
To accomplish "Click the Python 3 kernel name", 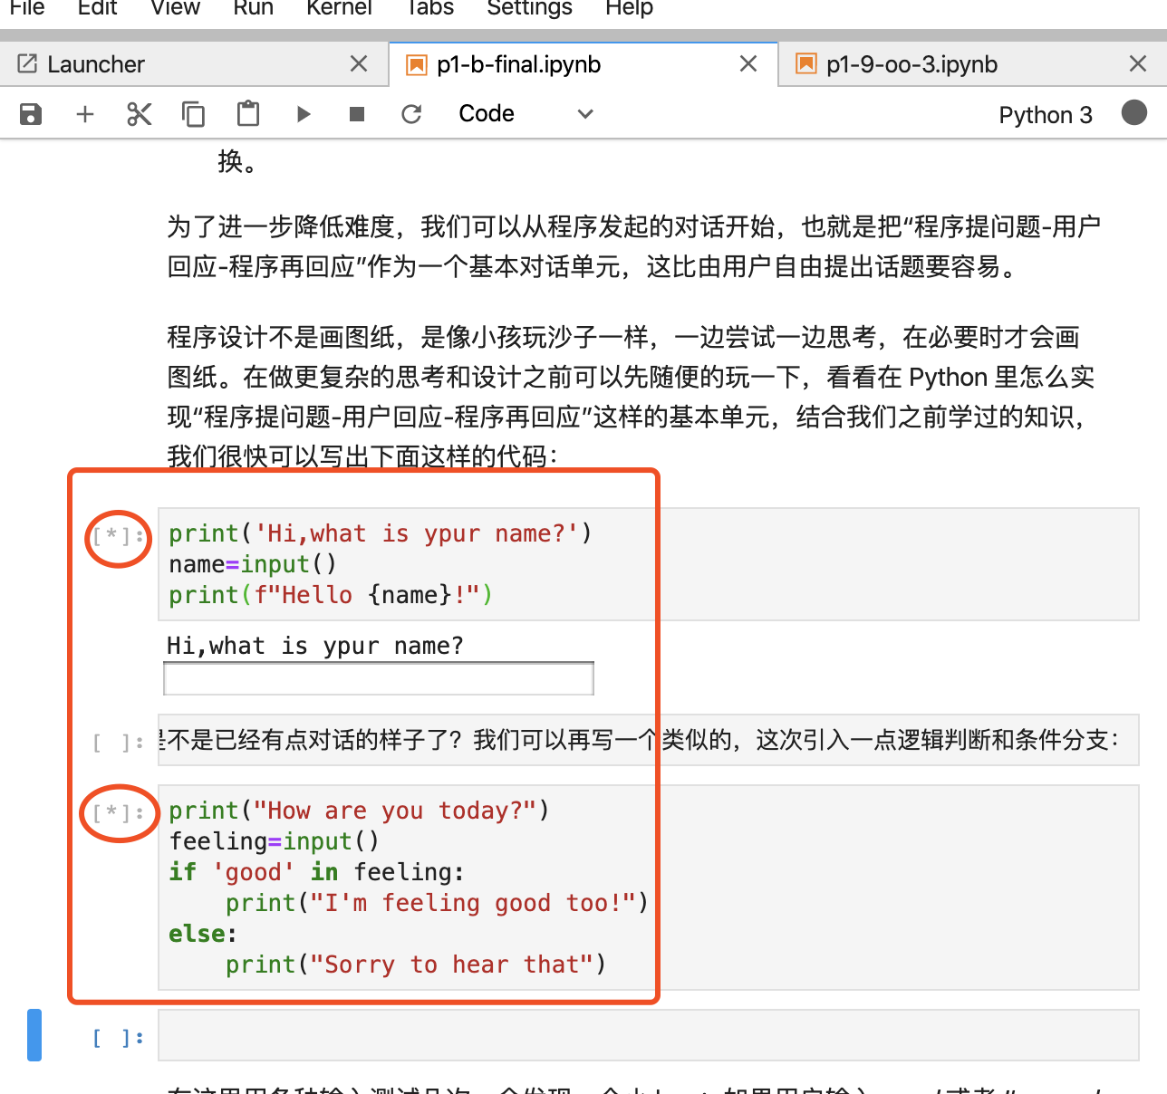I will [x=1046, y=114].
